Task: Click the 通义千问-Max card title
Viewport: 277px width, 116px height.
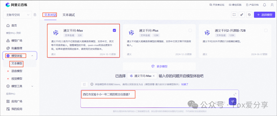Action: (73, 30)
